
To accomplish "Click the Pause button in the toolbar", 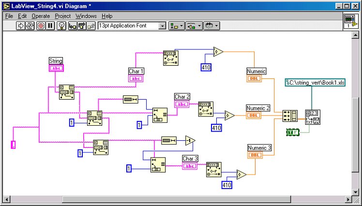I will pyautogui.click(x=50, y=26).
